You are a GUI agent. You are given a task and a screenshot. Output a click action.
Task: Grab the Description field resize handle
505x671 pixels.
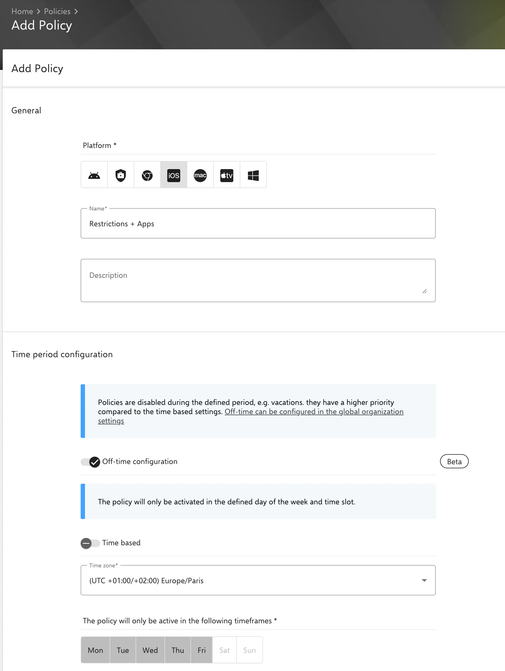pos(424,291)
